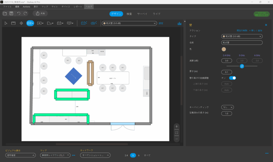This screenshot has height=162, width=273.
Task: Select the 2.4 GHz band filter
Action: (x=126, y=155)
